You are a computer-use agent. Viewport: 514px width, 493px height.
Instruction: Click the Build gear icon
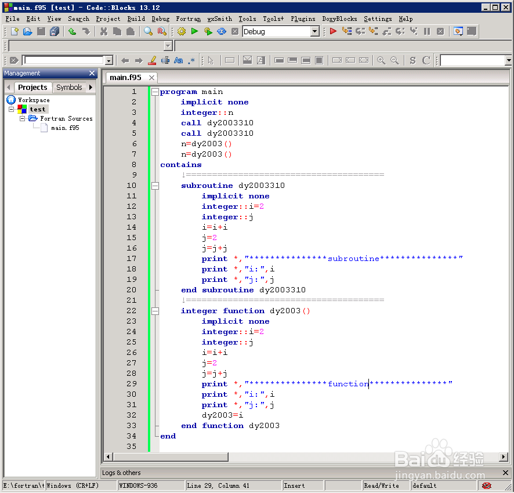(181, 31)
